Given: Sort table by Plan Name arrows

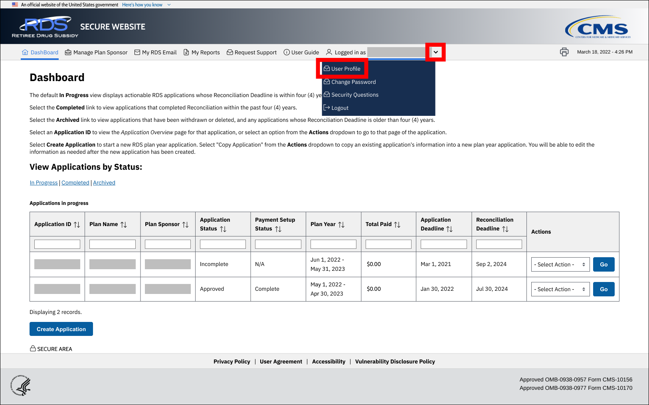Looking at the screenshot, I should click(124, 224).
